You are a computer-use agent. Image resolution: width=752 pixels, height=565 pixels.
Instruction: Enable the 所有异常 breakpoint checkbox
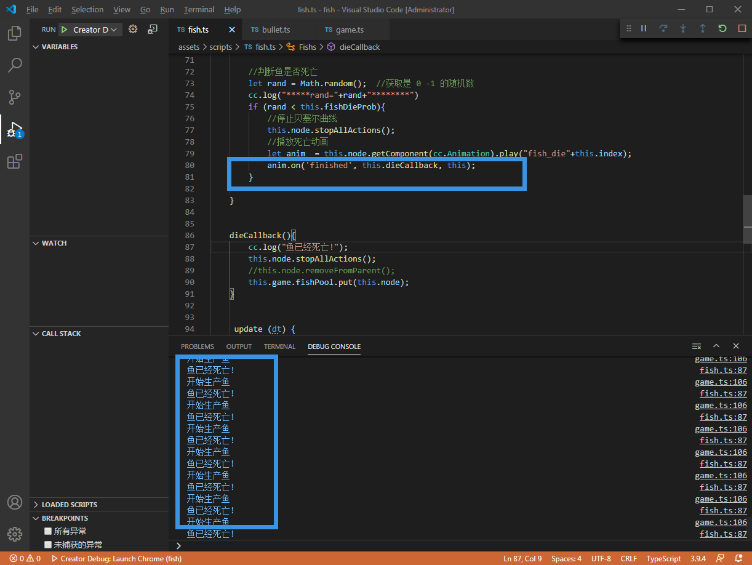(48, 531)
